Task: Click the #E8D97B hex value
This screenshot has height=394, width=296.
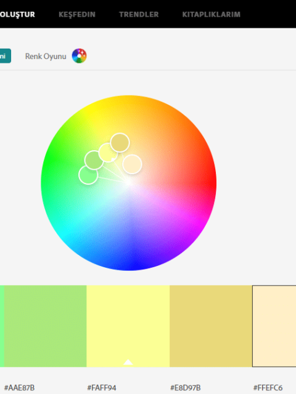Action: [186, 388]
